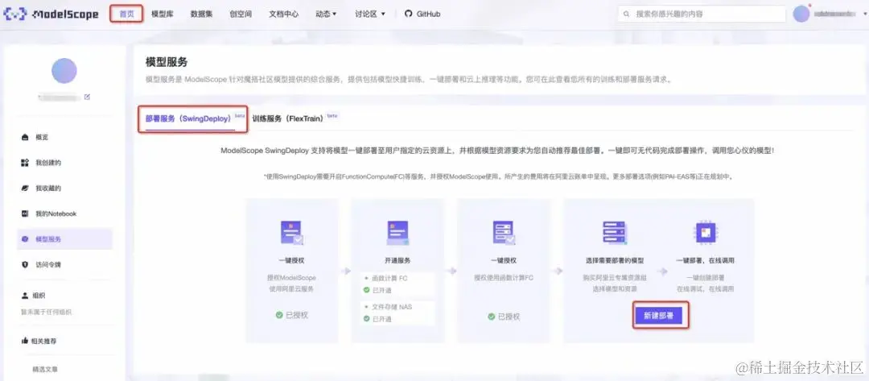Image resolution: width=869 pixels, height=381 pixels.
Task: Click the 选择需要部署的模型 server icon
Action: point(614,232)
